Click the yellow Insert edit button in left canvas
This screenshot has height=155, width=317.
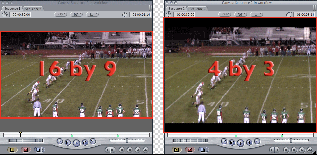[12, 149]
